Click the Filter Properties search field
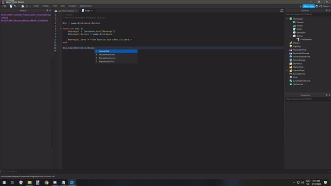331x186 pixels. coord(307,99)
